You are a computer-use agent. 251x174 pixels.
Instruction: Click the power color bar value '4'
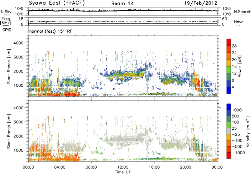233,87
